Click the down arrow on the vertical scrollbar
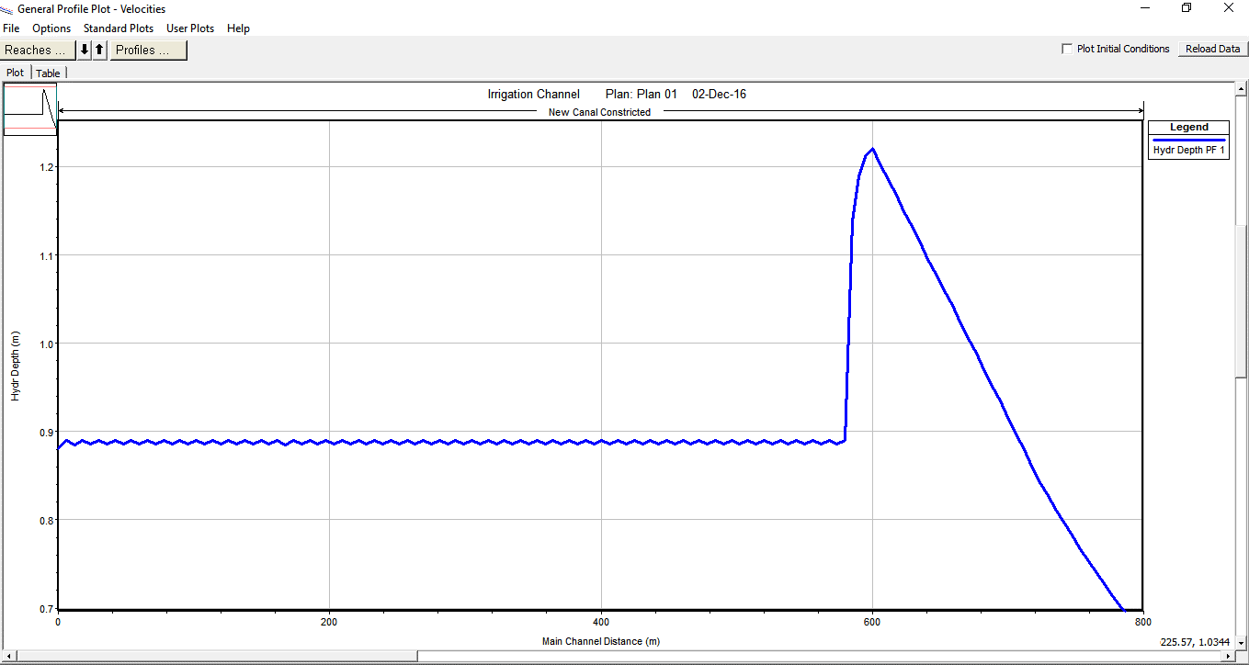 pos(1242,643)
